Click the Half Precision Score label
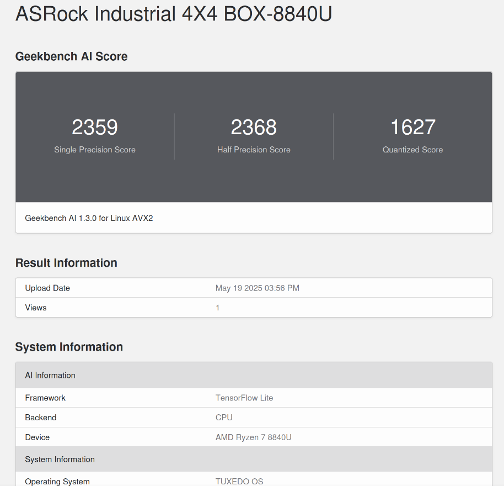 point(254,150)
